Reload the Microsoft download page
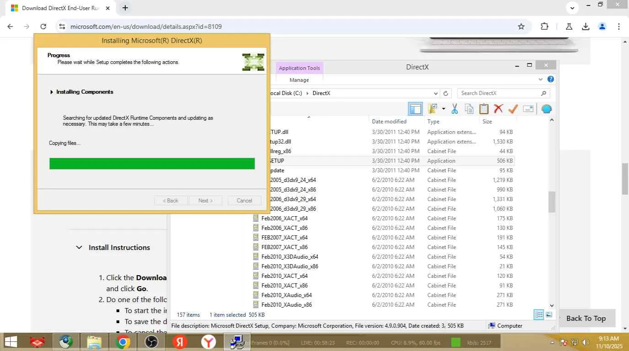Image resolution: width=629 pixels, height=351 pixels. (43, 27)
